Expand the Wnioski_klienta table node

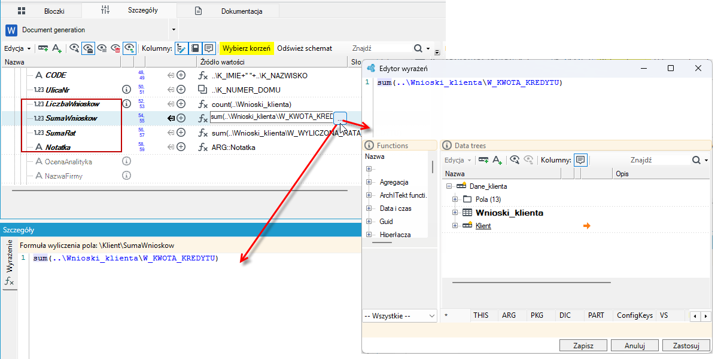tap(455, 213)
